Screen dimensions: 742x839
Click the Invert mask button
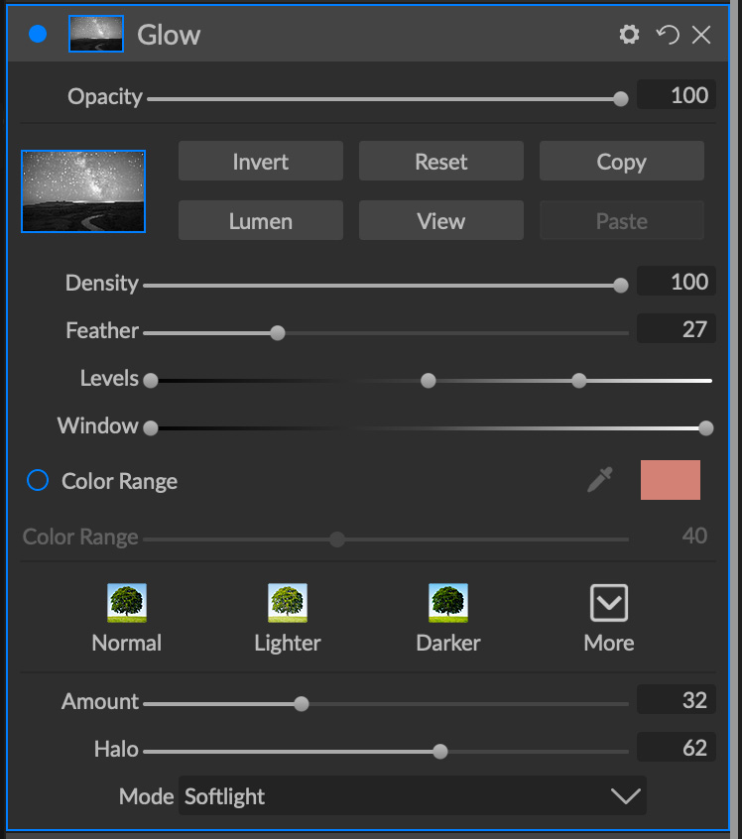click(261, 162)
